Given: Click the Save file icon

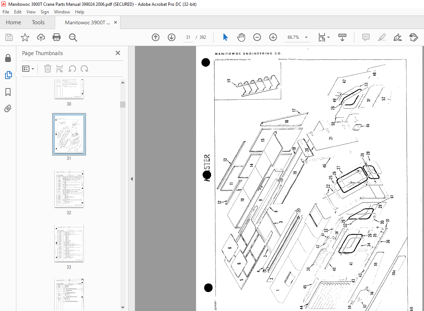Looking at the screenshot, I should pos(9,37).
